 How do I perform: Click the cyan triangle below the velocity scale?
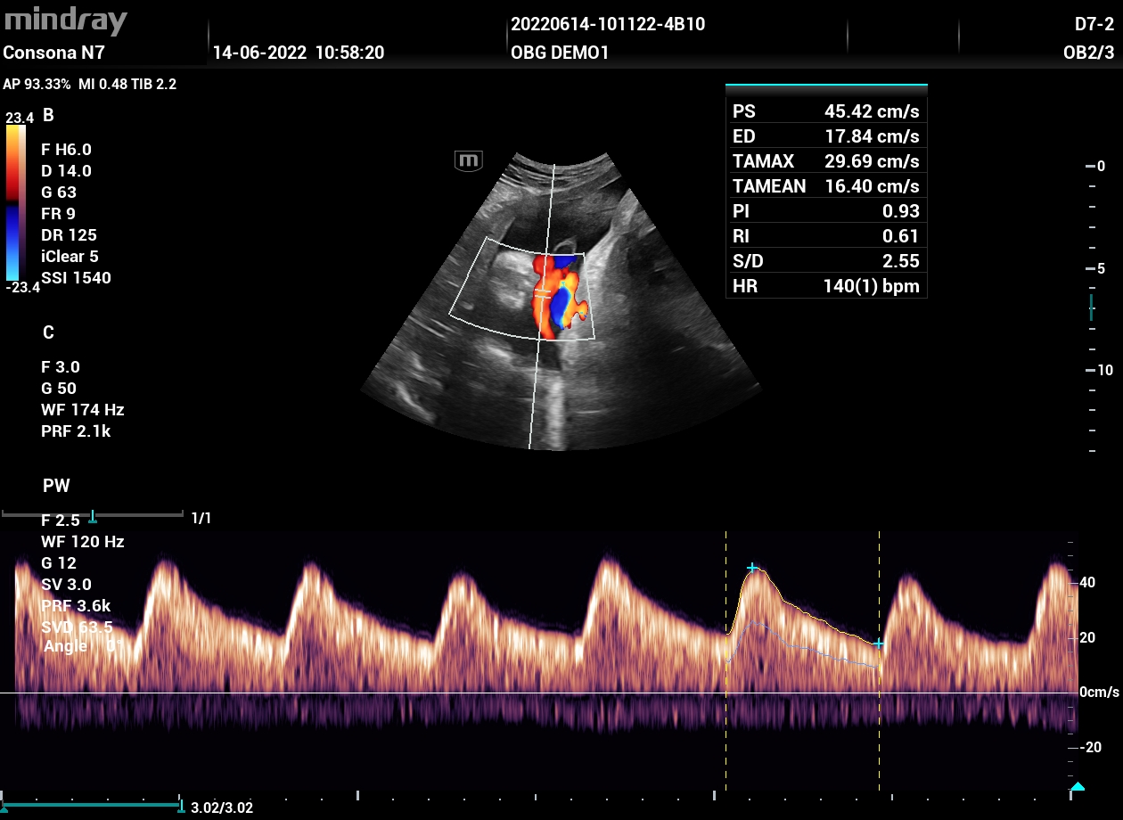point(1078,786)
